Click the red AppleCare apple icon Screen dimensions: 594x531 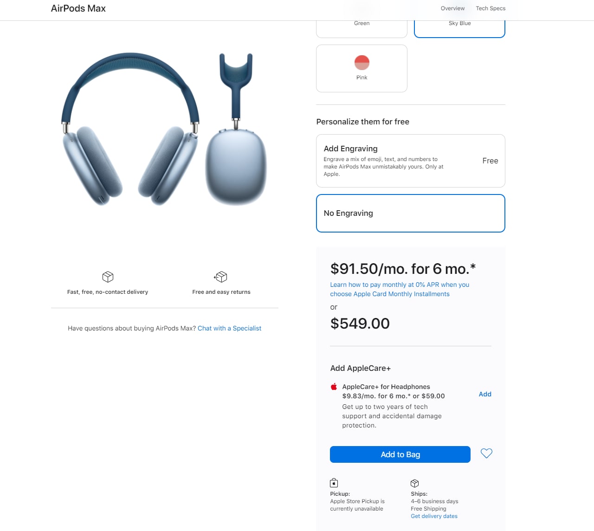click(334, 387)
